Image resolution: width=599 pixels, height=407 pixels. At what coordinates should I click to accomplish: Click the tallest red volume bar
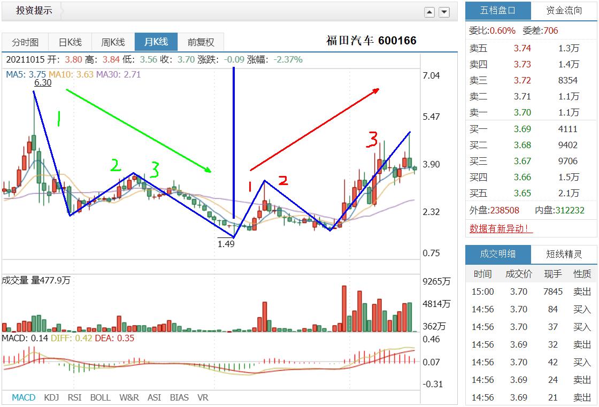(344, 309)
